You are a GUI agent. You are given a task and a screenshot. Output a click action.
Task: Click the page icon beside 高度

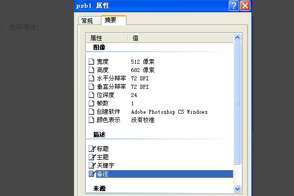pos(91,70)
